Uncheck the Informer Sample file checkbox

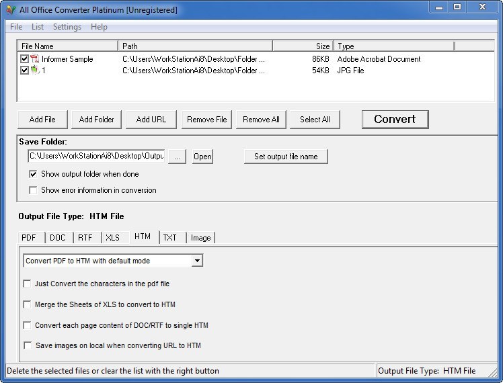[24, 59]
